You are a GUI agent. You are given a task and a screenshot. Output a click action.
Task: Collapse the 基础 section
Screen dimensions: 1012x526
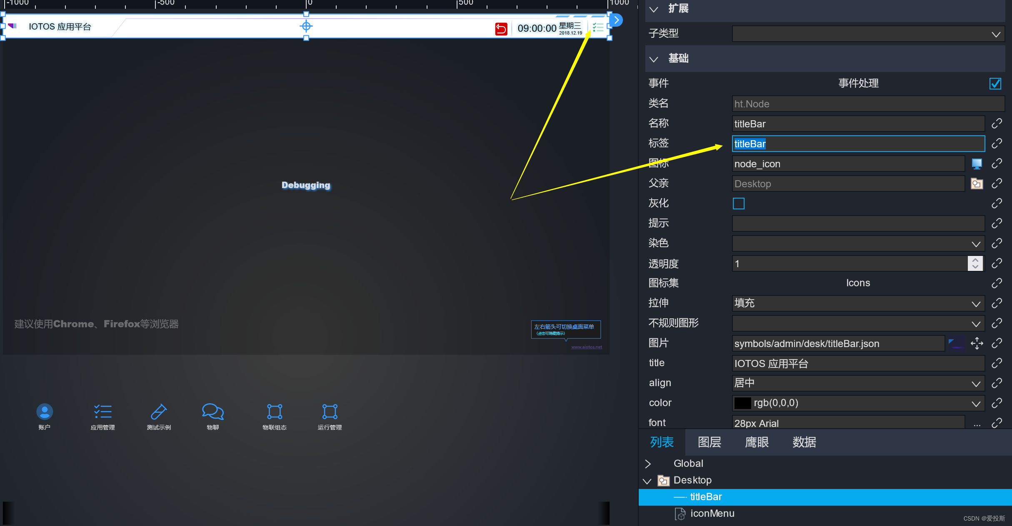pyautogui.click(x=654, y=59)
